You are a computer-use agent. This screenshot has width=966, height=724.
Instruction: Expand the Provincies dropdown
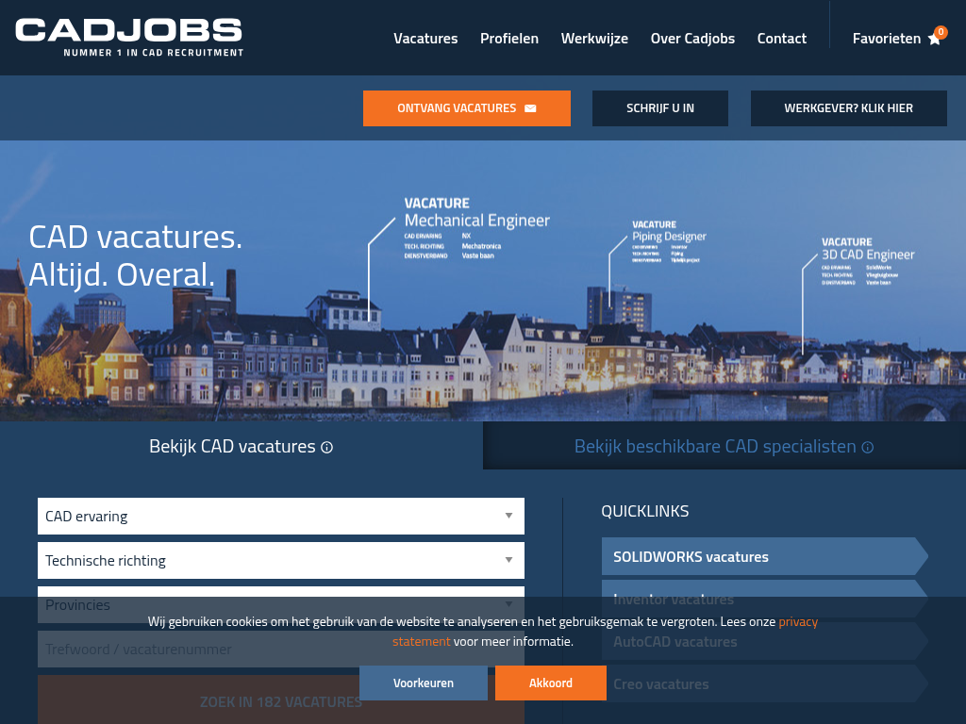tap(280, 604)
